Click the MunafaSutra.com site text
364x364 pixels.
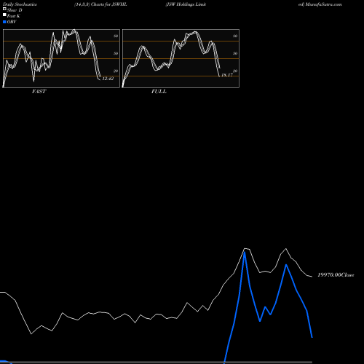point(324,4)
